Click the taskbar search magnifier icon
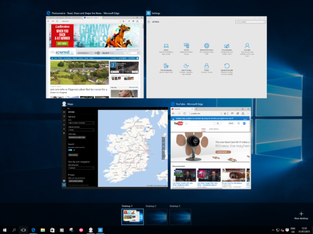Viewport: 313px width, 234px height. pyautogui.click(x=14, y=230)
